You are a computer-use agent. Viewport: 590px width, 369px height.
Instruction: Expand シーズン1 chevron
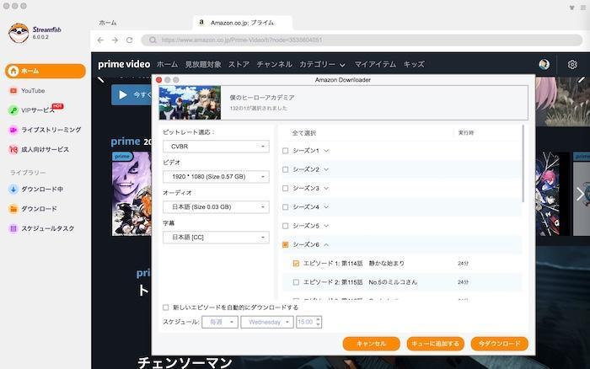pos(326,151)
